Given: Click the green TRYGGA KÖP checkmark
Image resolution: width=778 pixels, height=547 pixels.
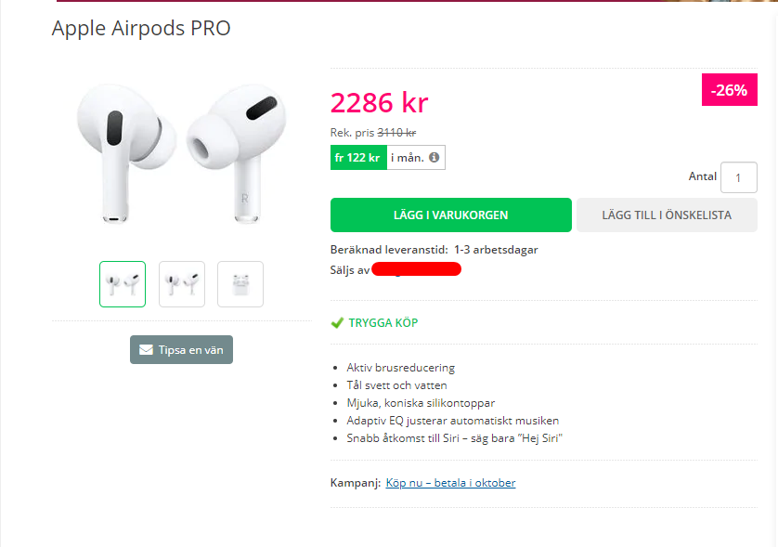Looking at the screenshot, I should [337, 323].
